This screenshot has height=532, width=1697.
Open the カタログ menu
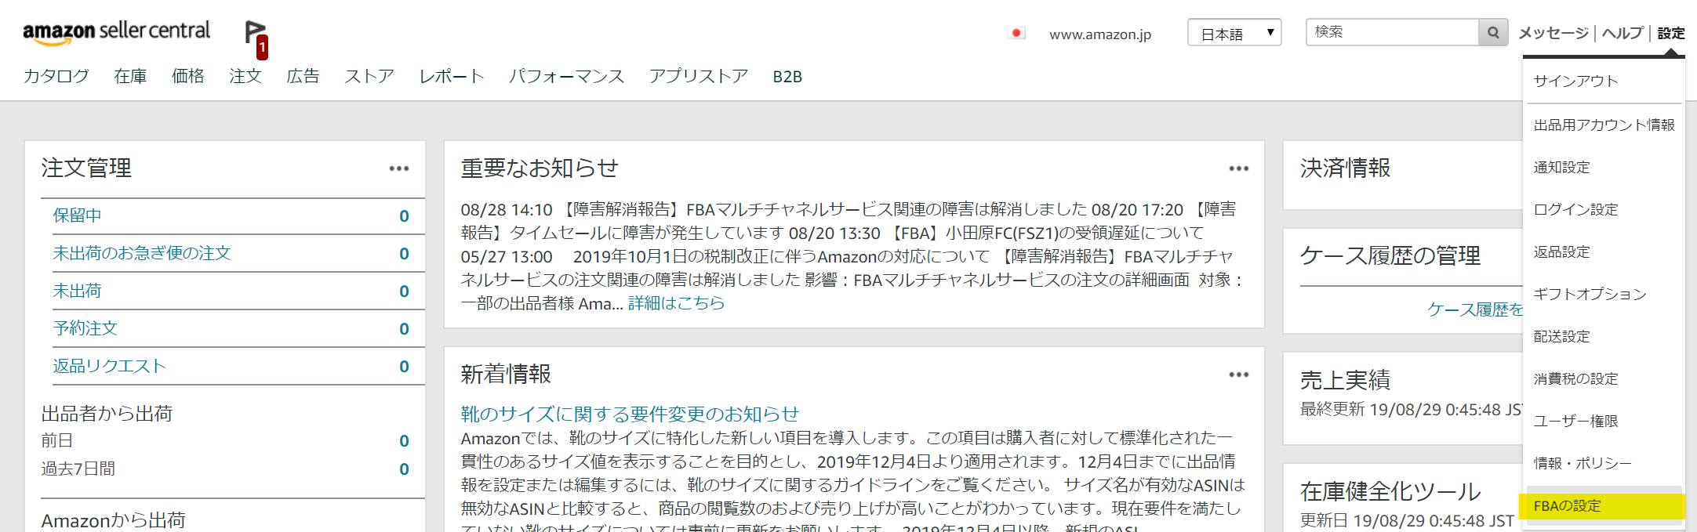56,76
